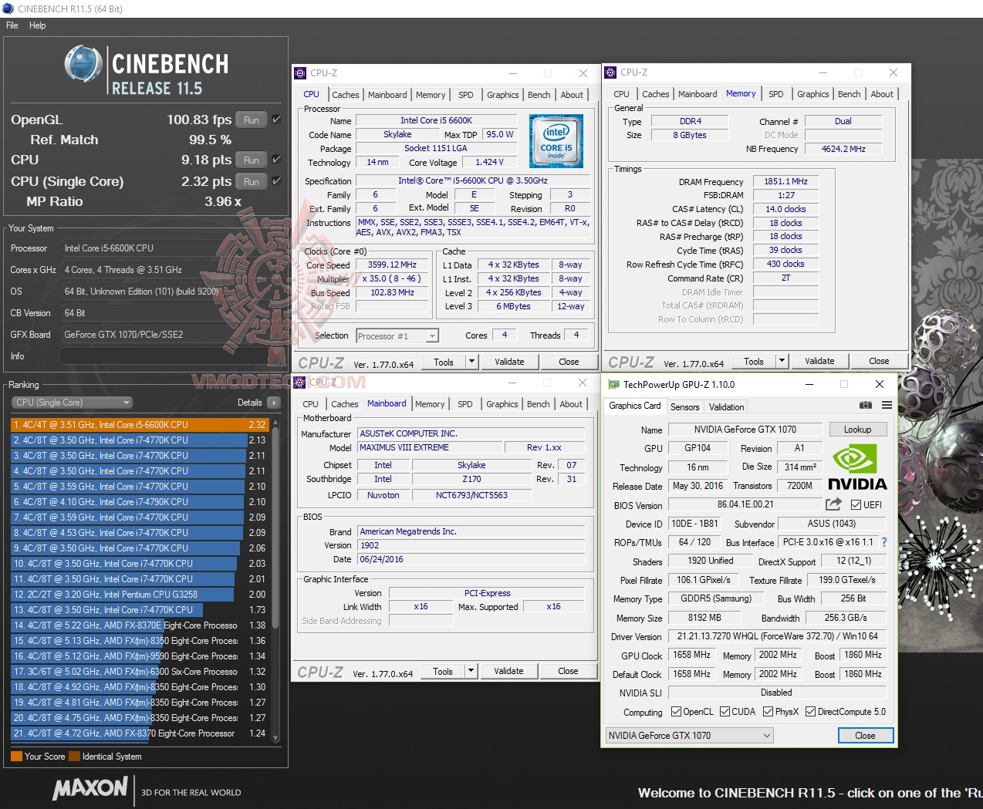Select ranking row 14 AMD FX-8370E
Image resolution: width=983 pixels, height=809 pixels.
140,625
